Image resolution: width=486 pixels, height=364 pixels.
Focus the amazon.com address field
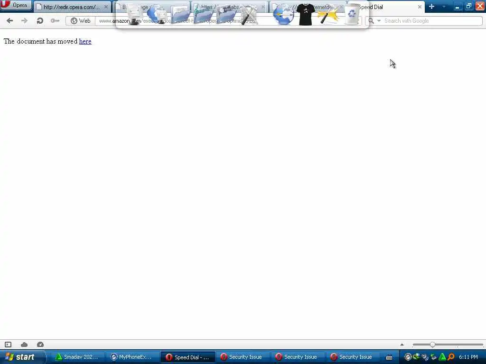[228, 21]
